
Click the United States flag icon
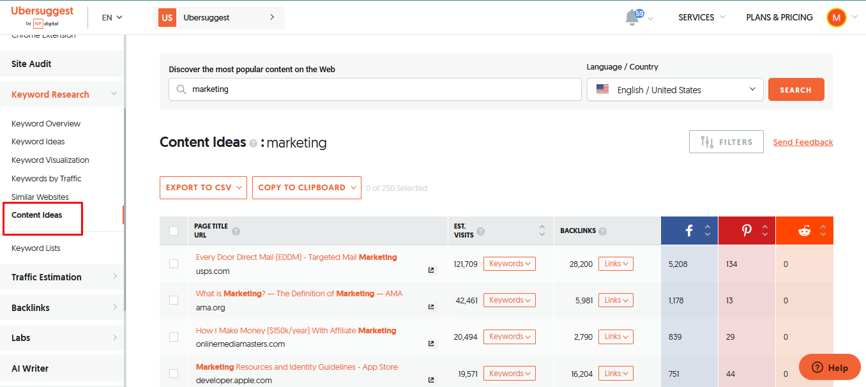602,89
